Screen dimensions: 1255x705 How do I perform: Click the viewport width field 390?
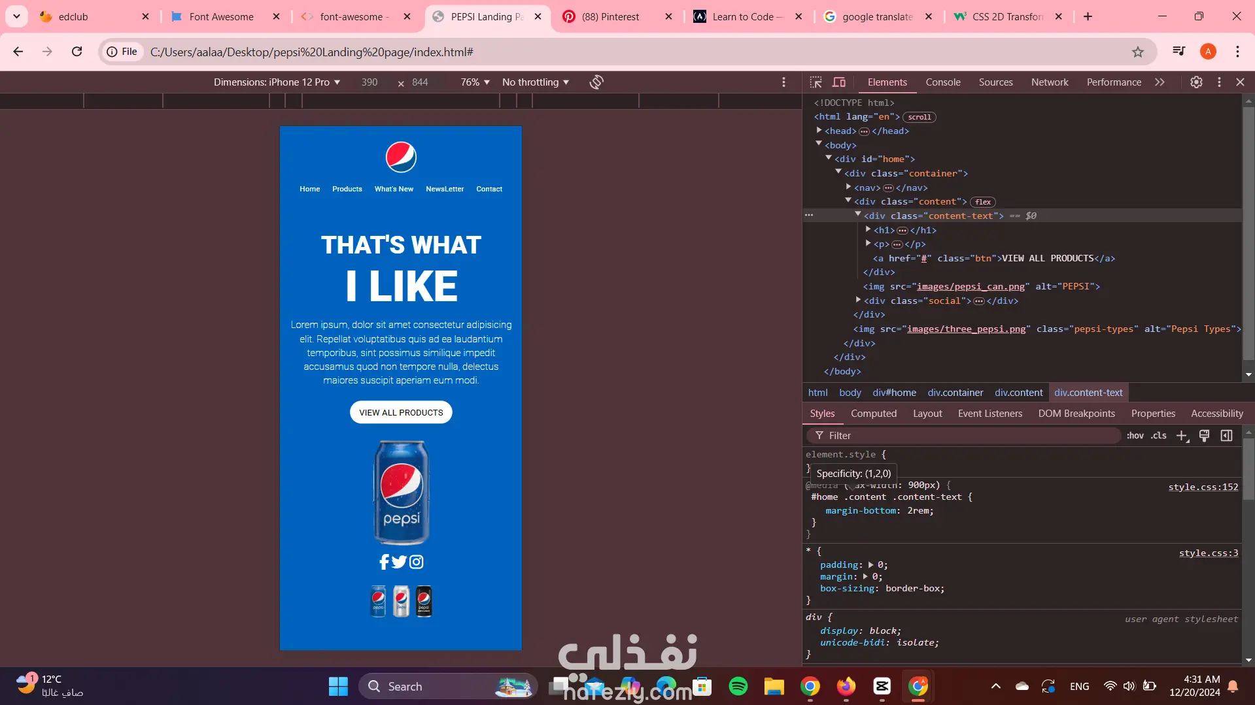[370, 82]
